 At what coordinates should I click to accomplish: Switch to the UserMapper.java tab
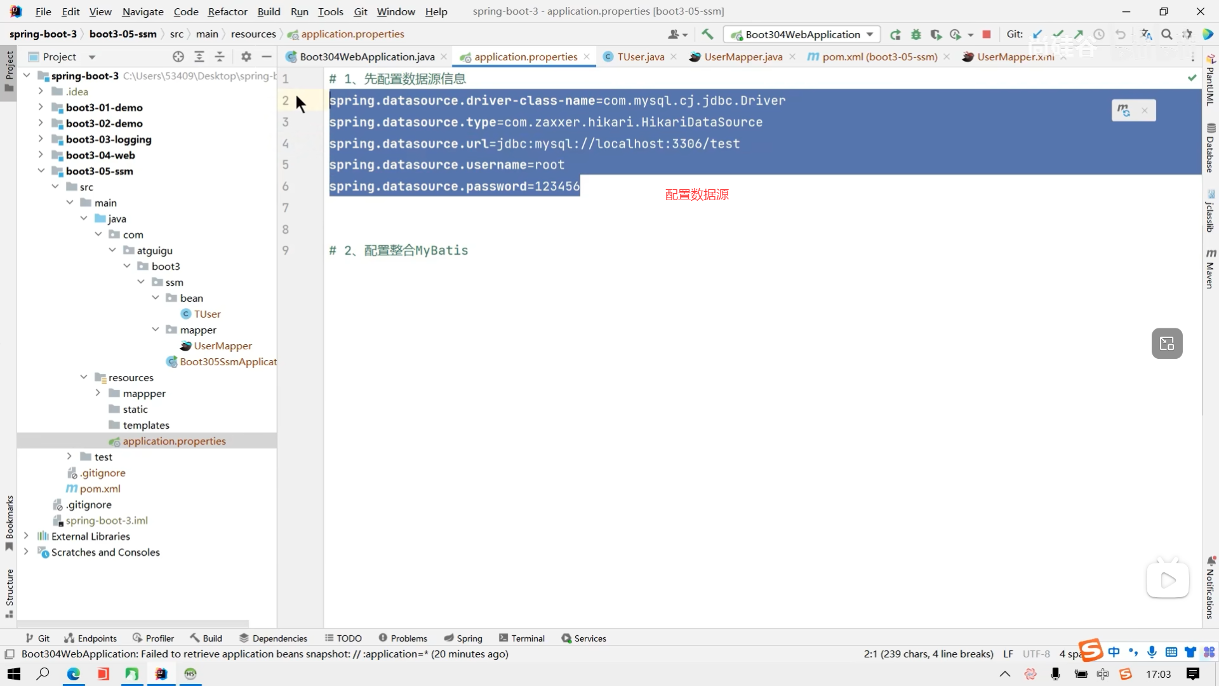tap(743, 57)
